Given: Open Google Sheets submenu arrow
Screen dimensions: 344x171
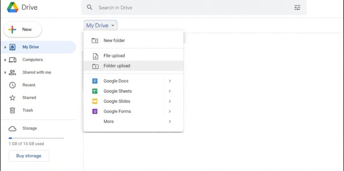Looking at the screenshot, I should pyautogui.click(x=169, y=91).
